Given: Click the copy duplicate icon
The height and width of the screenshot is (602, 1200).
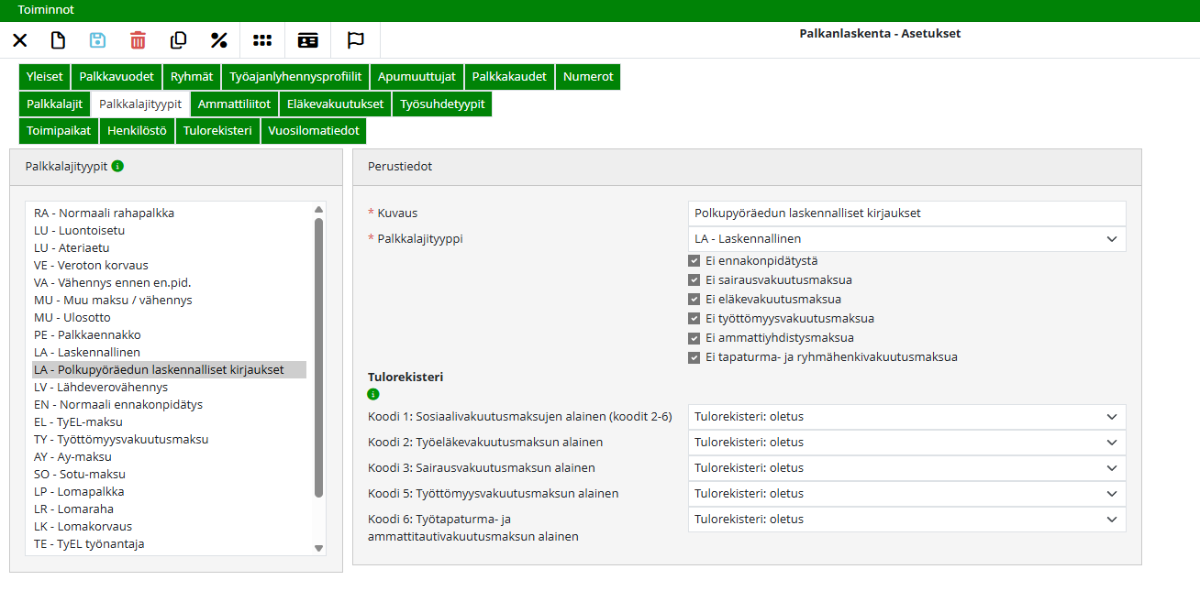Looking at the screenshot, I should (179, 40).
